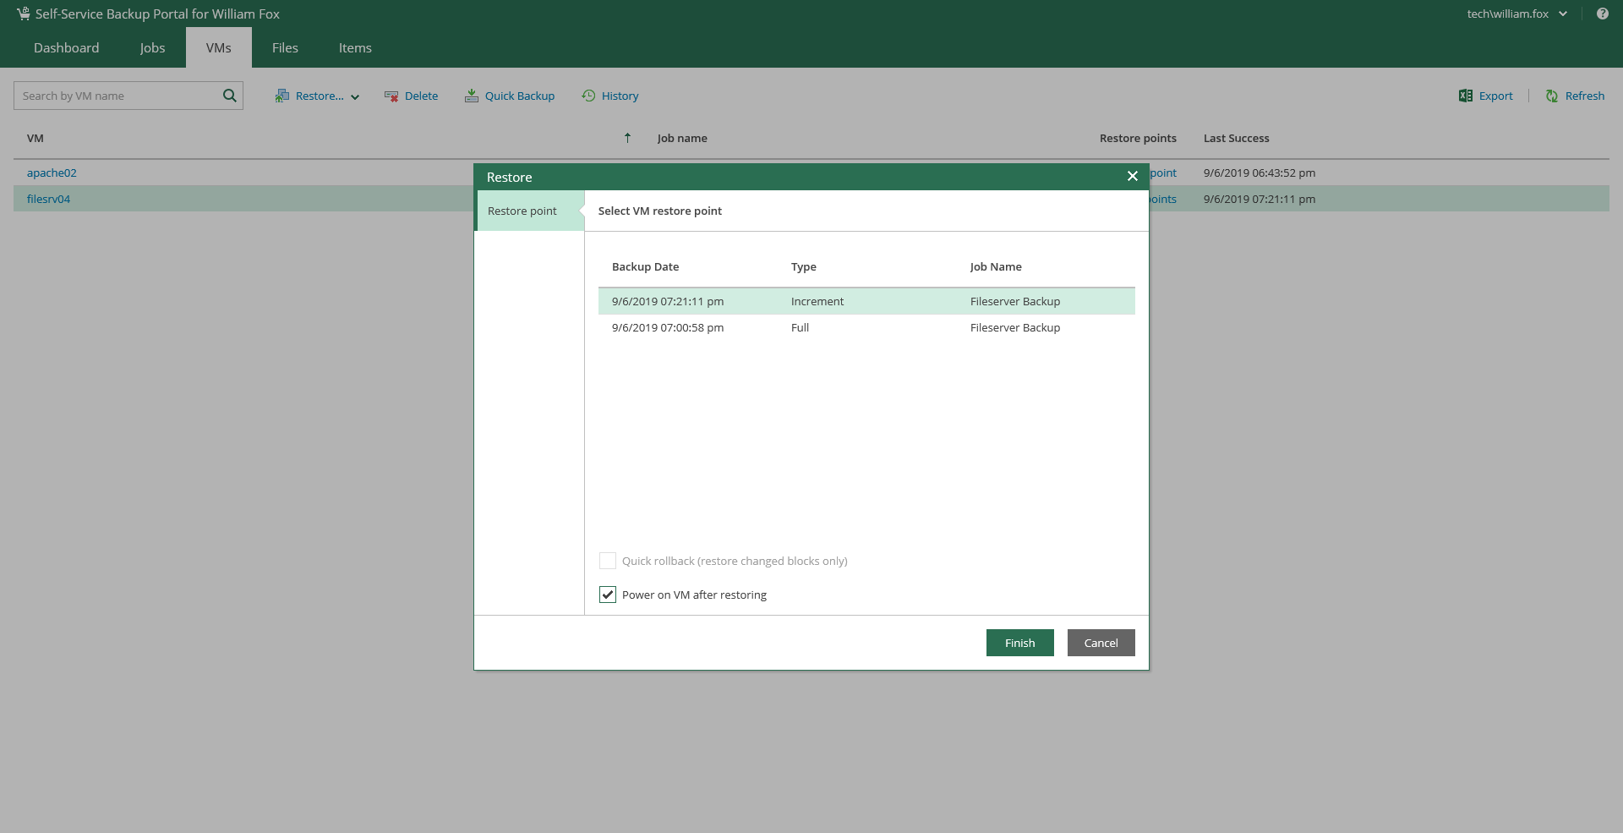Click the Delete toolbar label

tap(421, 96)
